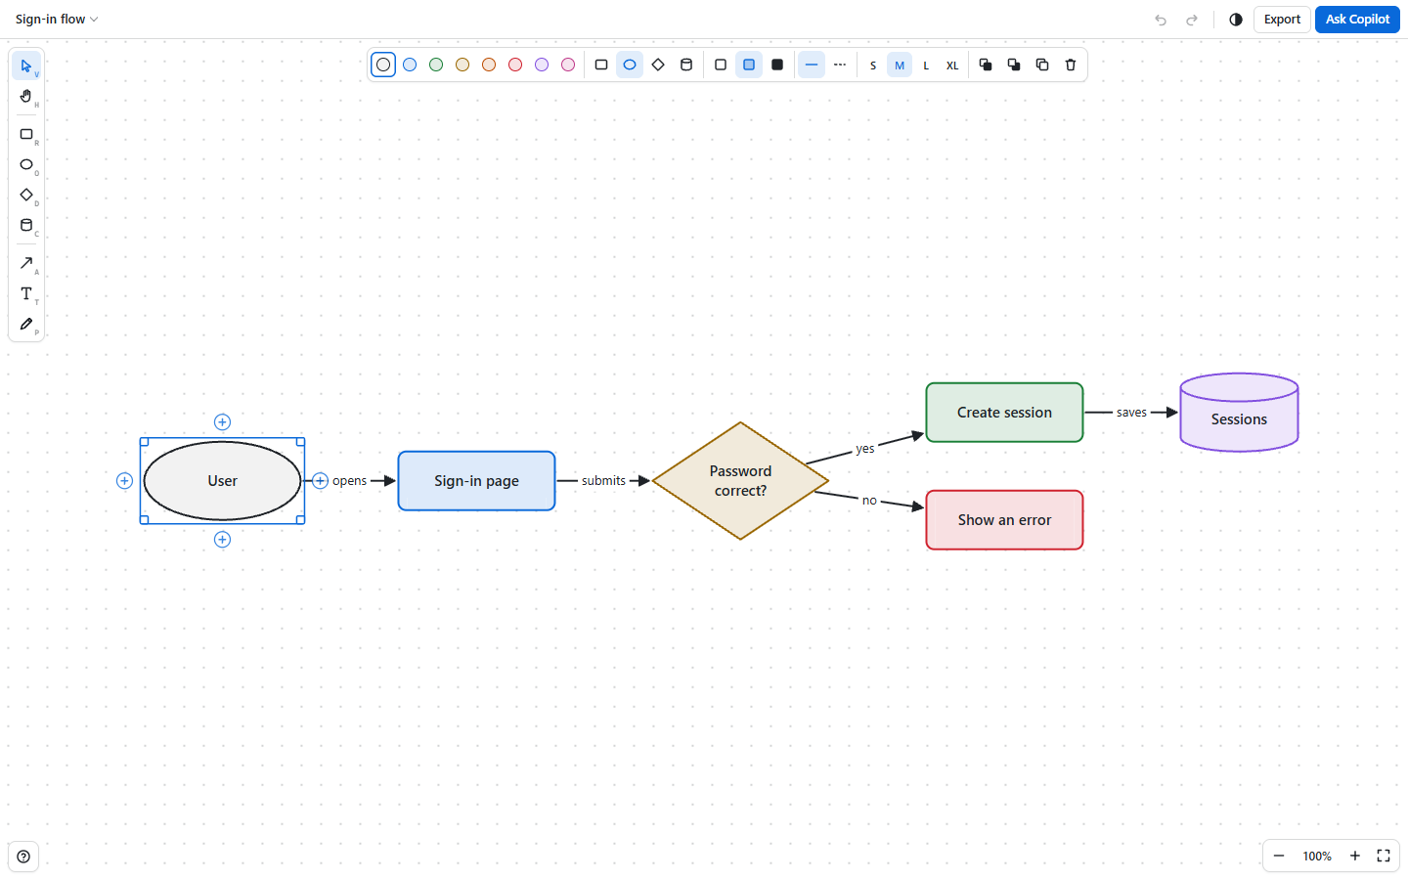1408x880 pixels.
Task: Zoom in with plus button
Action: (1355, 856)
